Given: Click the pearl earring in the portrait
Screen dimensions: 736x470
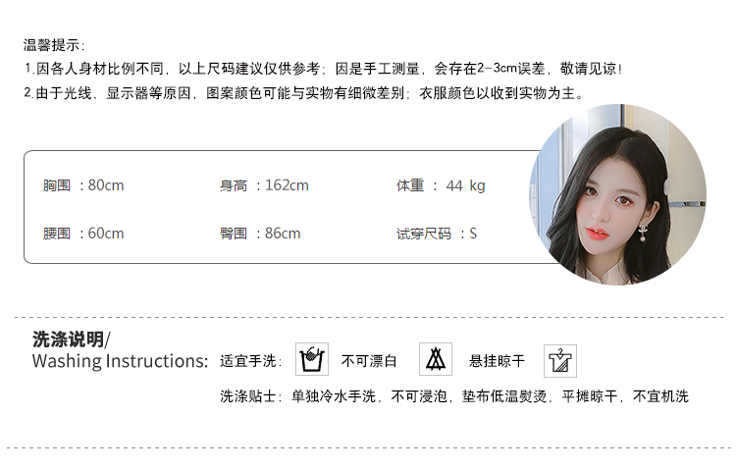Looking at the screenshot, I should click(643, 234).
